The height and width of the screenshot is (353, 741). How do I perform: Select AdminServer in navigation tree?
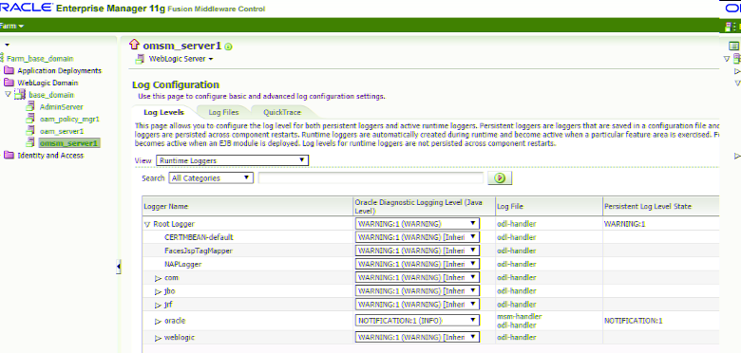click(62, 107)
